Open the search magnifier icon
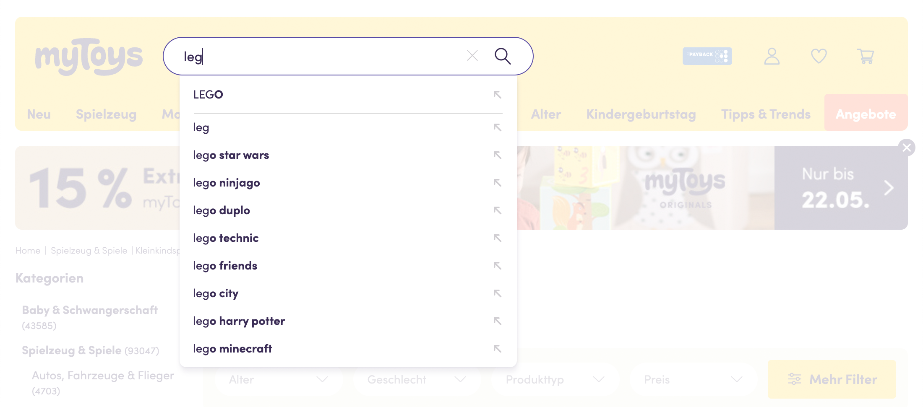 (x=503, y=56)
